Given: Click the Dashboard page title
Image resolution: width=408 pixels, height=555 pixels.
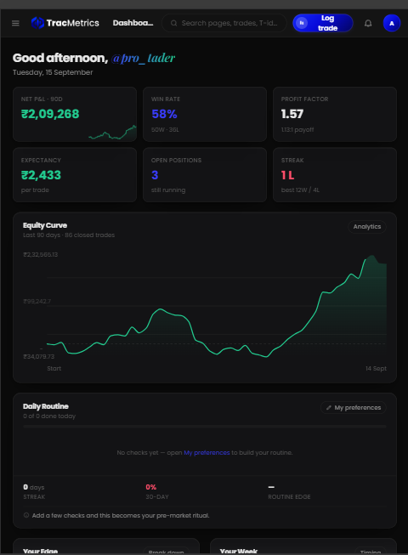Looking at the screenshot, I should (133, 23).
